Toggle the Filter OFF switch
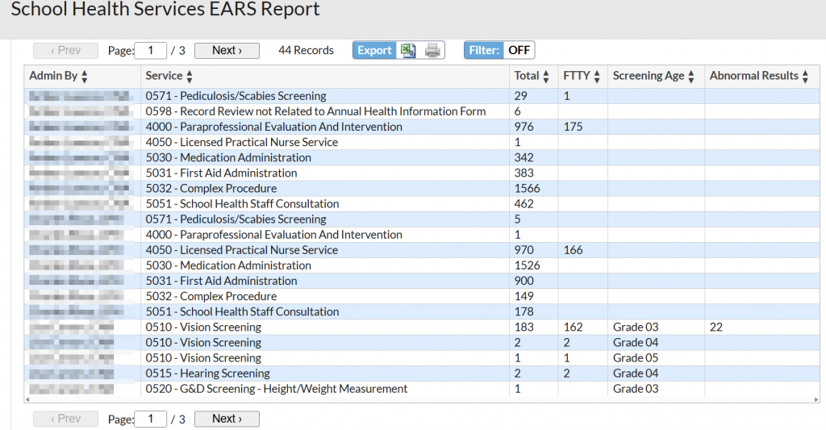Viewport: 826px width, 430px height. [x=519, y=51]
